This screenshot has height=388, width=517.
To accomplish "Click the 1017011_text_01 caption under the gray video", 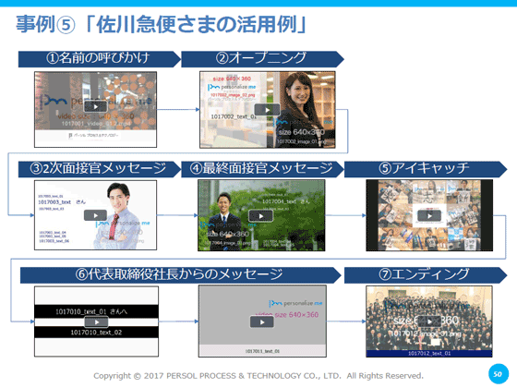I will click(x=262, y=351).
